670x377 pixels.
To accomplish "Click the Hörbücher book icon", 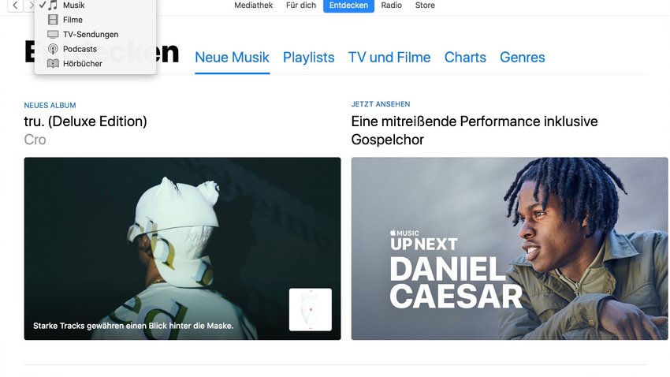I will tap(53, 63).
